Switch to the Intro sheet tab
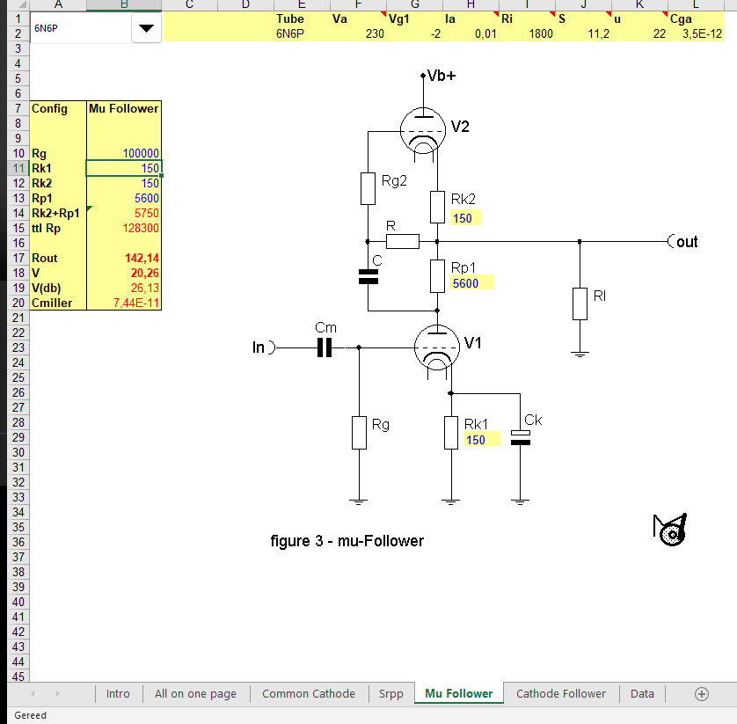 click(118, 693)
